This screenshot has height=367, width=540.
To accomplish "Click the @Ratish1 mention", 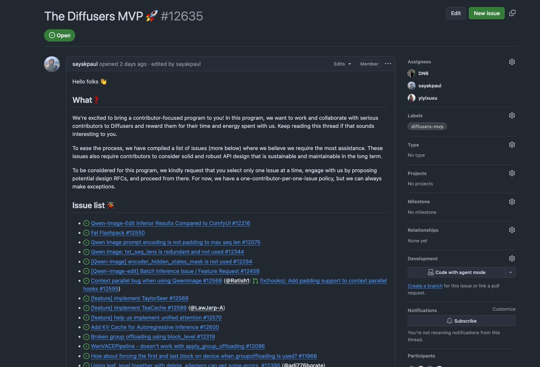I will pyautogui.click(x=237, y=281).
